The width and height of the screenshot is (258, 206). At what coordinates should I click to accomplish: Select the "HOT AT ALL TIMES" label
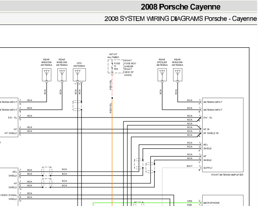113,55
